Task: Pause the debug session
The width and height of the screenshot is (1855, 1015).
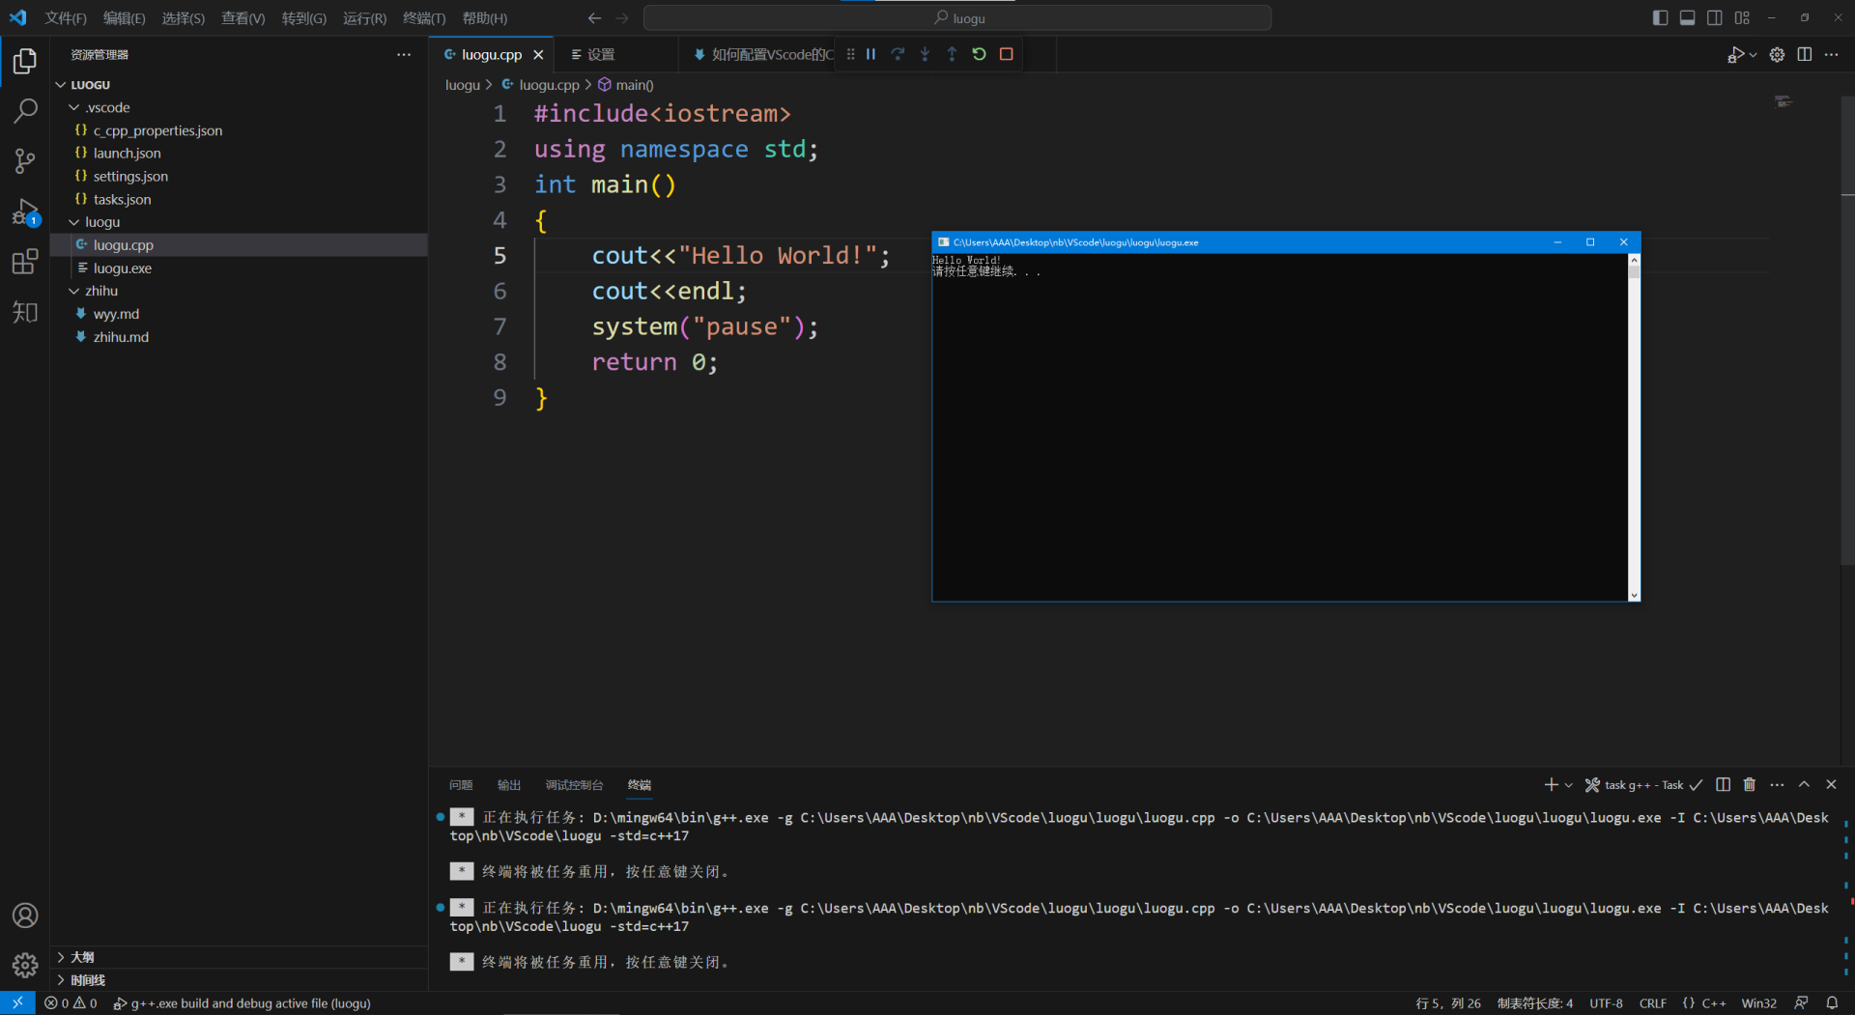Action: tap(870, 54)
